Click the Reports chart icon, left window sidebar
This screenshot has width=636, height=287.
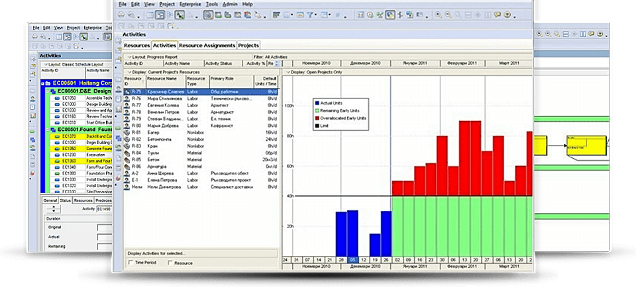coord(32,116)
